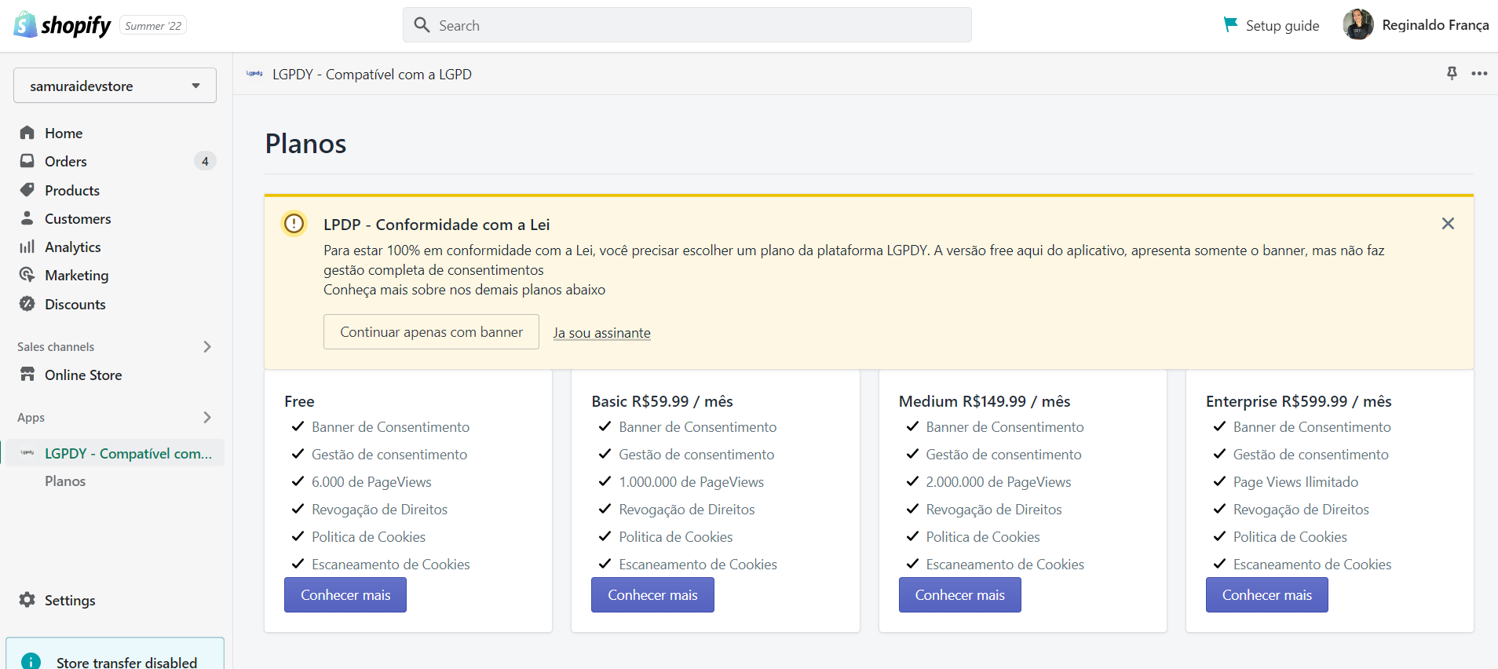Click the Home house icon
The height and width of the screenshot is (669, 1498).
tap(27, 133)
